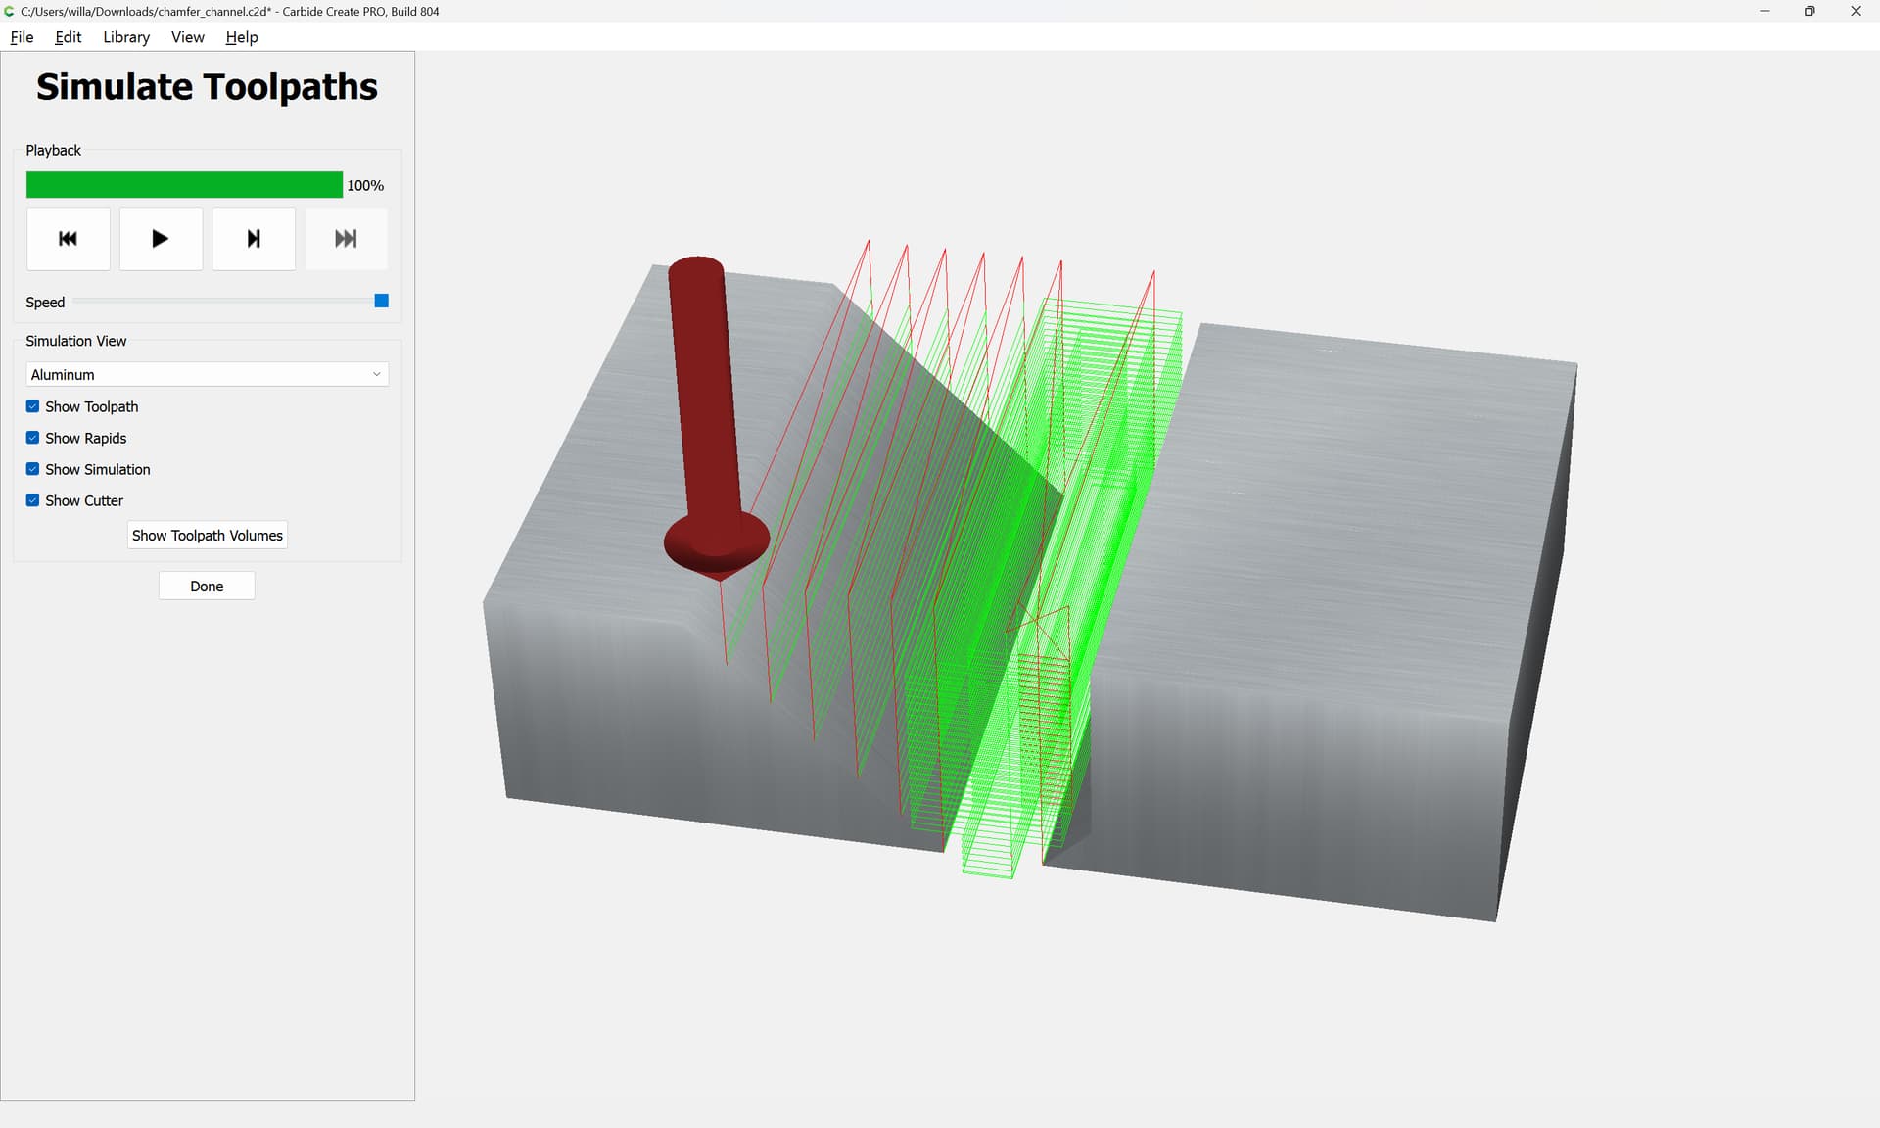Uncheck Show Toolpath checkbox
Image resolution: width=1880 pixels, height=1128 pixels.
(x=33, y=406)
